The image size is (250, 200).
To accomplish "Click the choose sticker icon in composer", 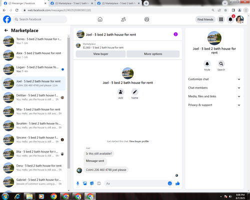I will (x=92, y=183).
